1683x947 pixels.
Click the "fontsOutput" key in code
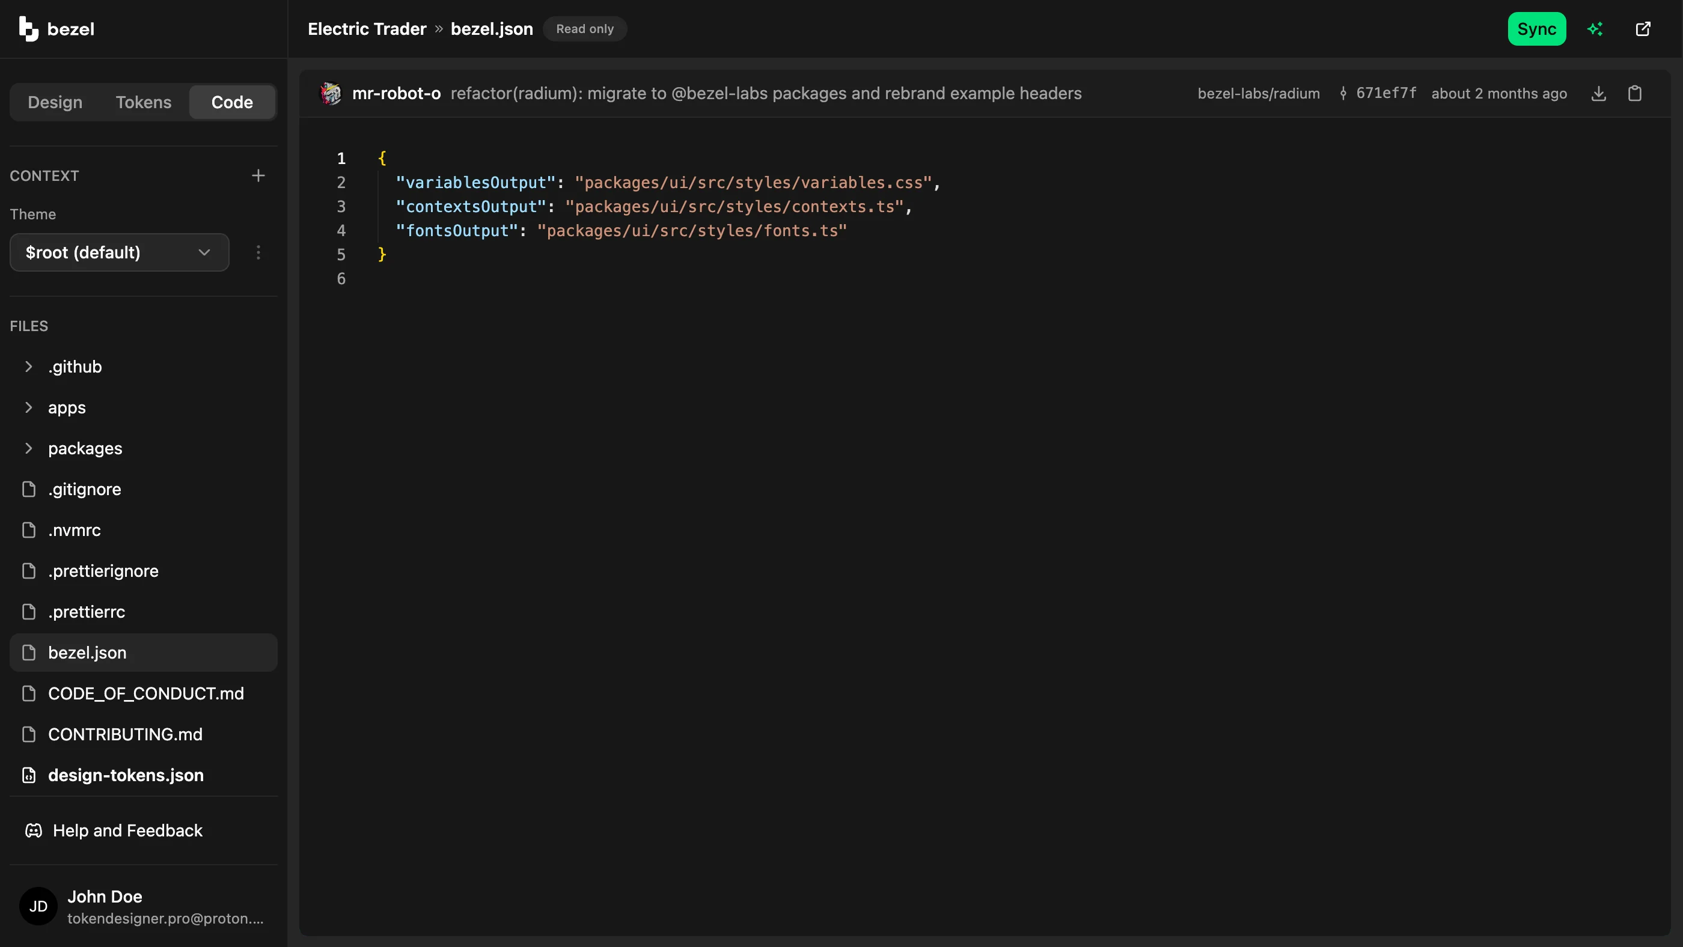point(457,231)
